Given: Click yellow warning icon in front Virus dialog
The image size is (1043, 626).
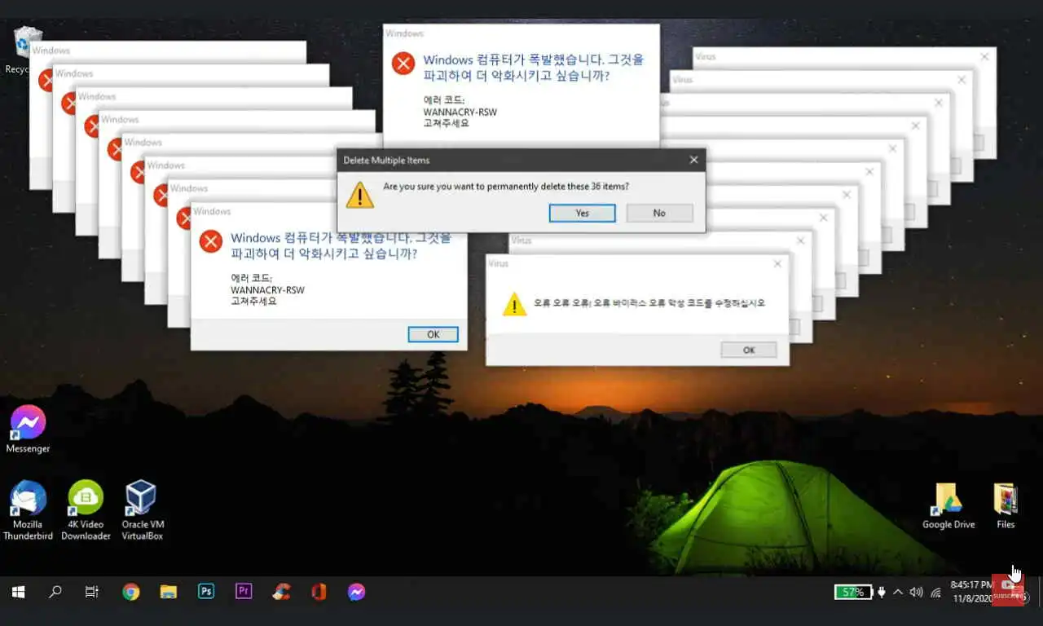Looking at the screenshot, I should click(x=514, y=305).
